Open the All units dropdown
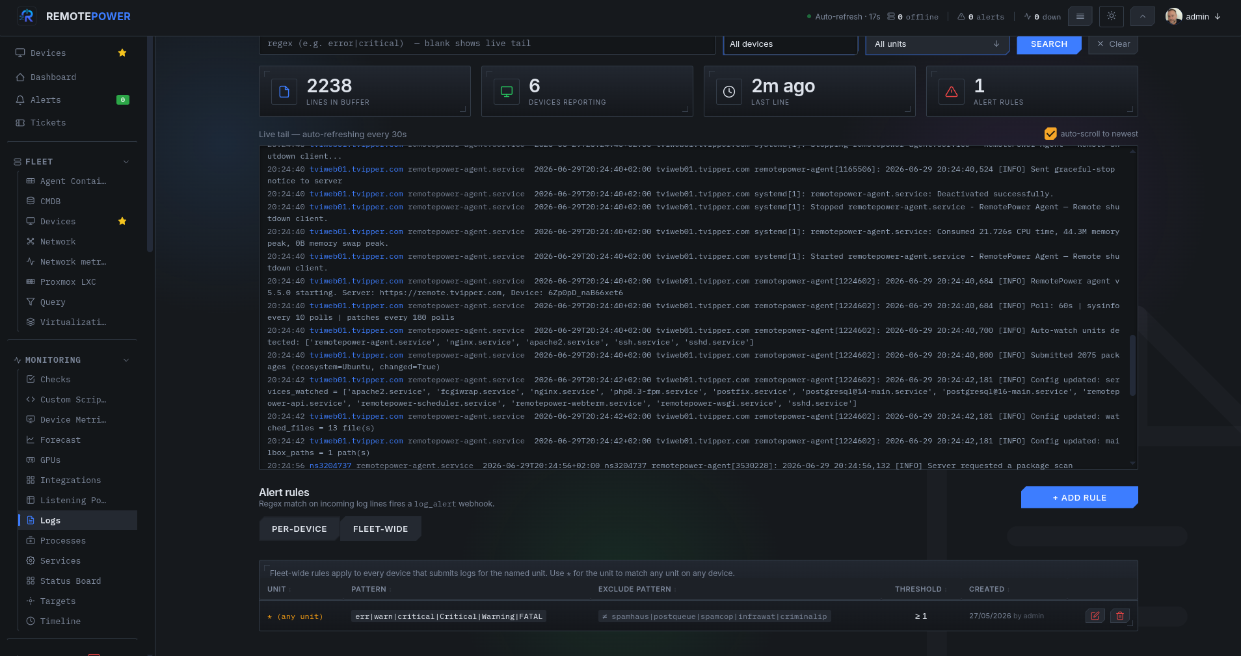This screenshot has width=1241, height=656. pyautogui.click(x=937, y=44)
